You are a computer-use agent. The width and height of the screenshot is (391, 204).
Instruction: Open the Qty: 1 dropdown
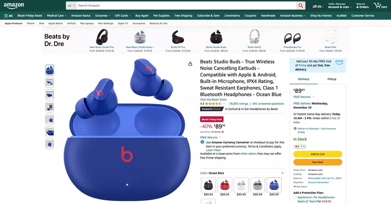pyautogui.click(x=300, y=146)
